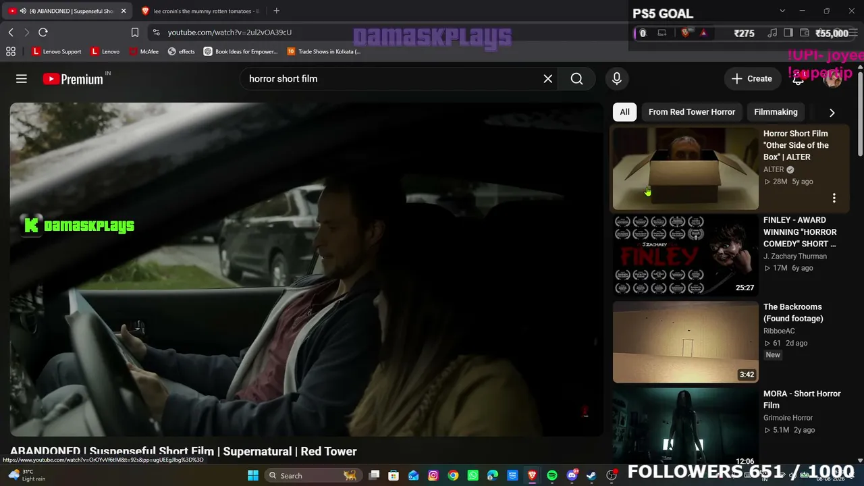The image size is (864, 486).
Task: Select the youtube.com URL in address bar
Action: (x=230, y=32)
